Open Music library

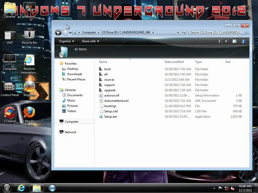pos(71,101)
